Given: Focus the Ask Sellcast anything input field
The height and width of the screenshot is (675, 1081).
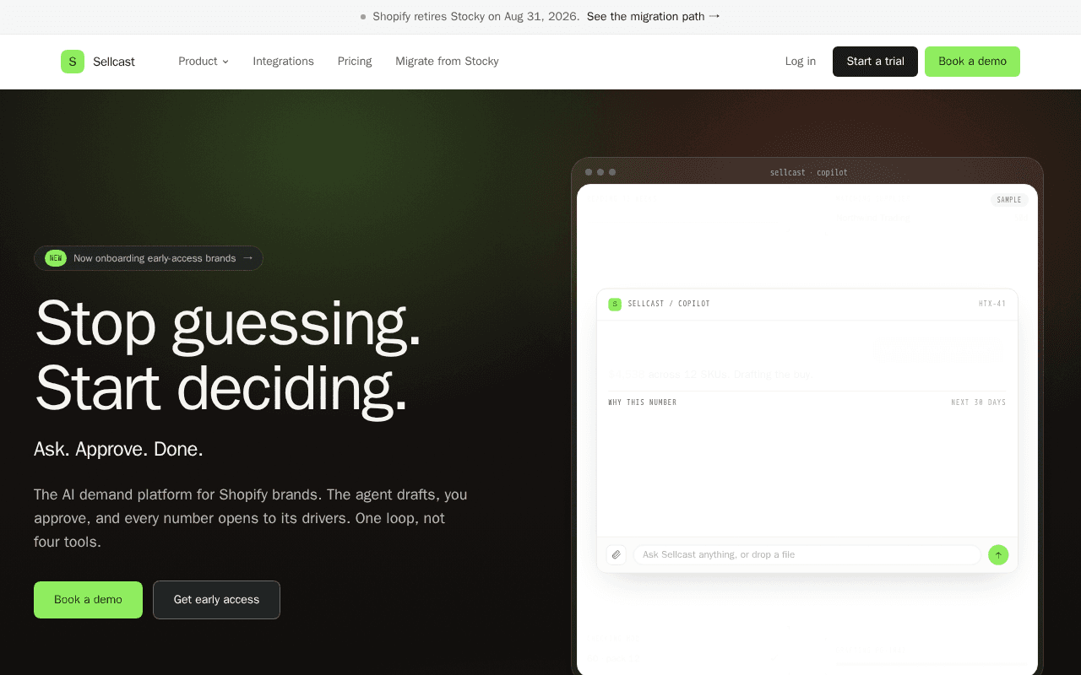Looking at the screenshot, I should pos(807,554).
